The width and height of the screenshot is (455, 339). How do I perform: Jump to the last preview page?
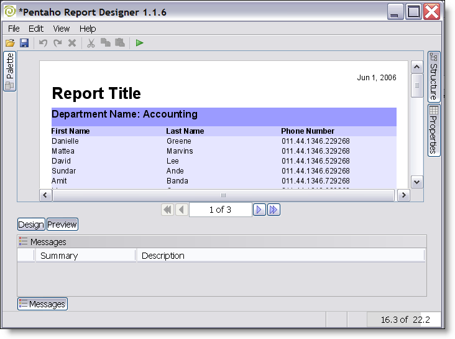[x=273, y=210]
